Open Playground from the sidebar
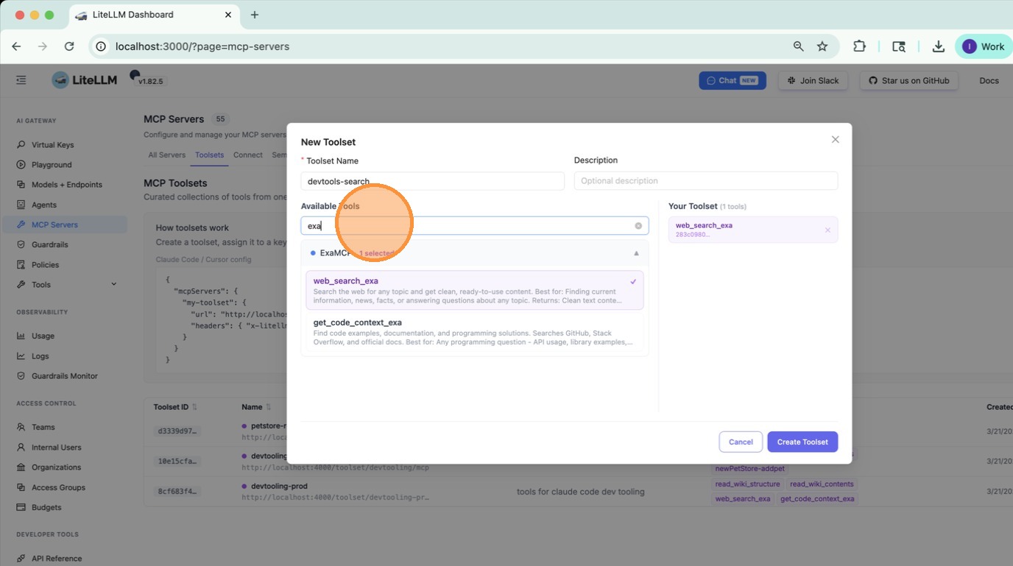This screenshot has width=1013, height=566. [x=52, y=165]
